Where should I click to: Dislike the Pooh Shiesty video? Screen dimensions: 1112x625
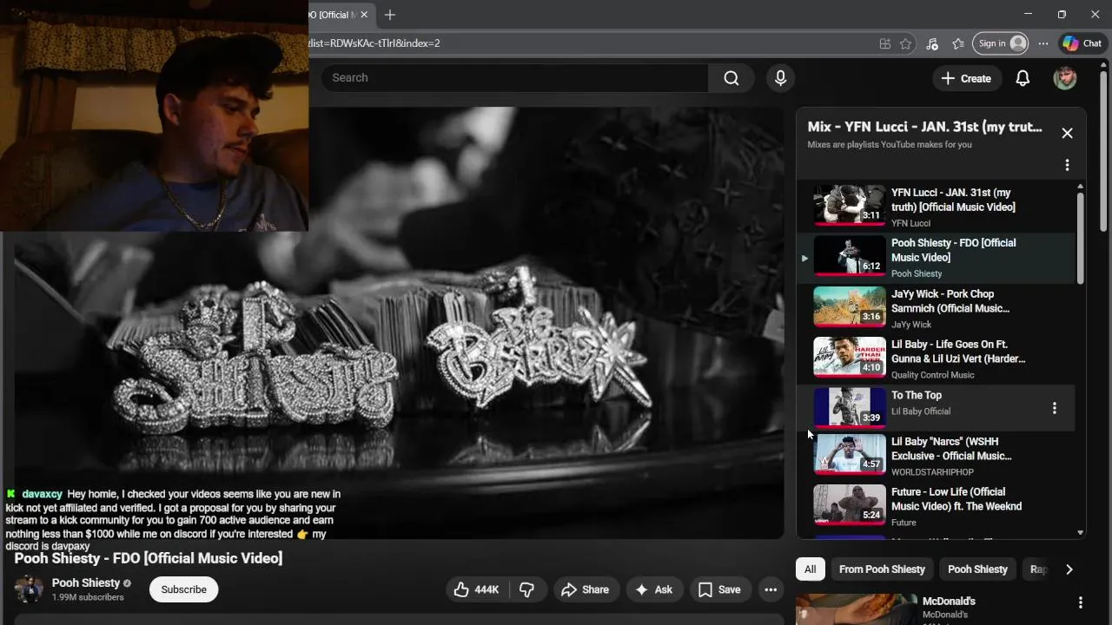[x=526, y=589]
